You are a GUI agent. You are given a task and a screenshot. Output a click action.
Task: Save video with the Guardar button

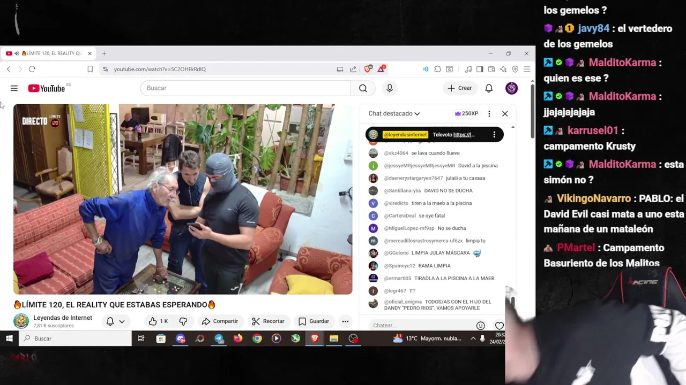[x=314, y=321]
